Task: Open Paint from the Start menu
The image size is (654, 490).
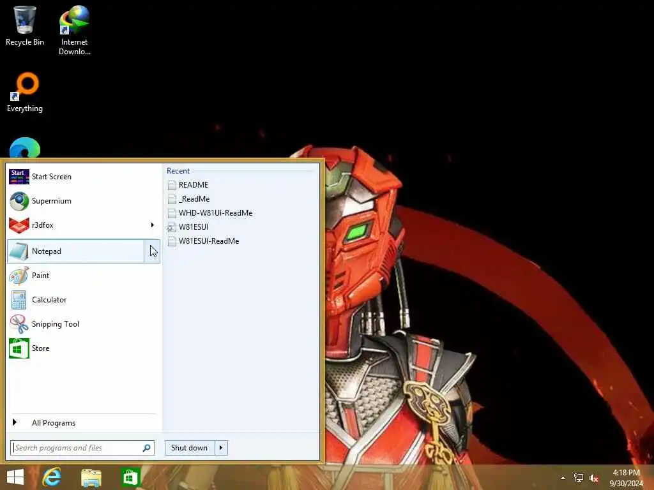Action: coord(84,276)
